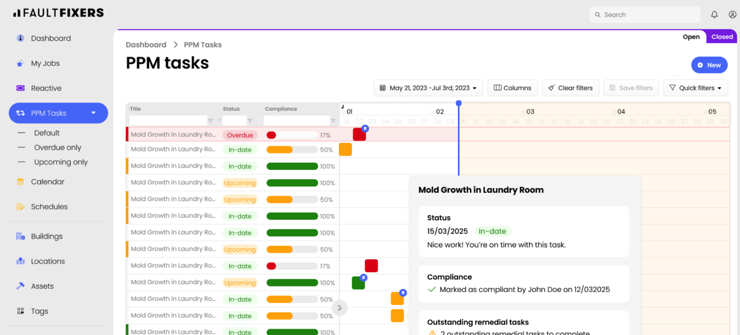This screenshot has height=335, width=740.
Task: Click the Overdue status badge
Action: (x=240, y=135)
